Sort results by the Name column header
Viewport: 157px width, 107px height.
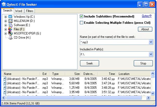click(x=21, y=74)
